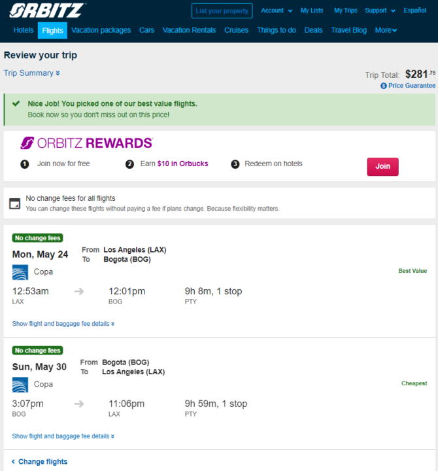This screenshot has height=471, width=438.
Task: Click the Price Guarantee dollar icon
Action: point(383,86)
